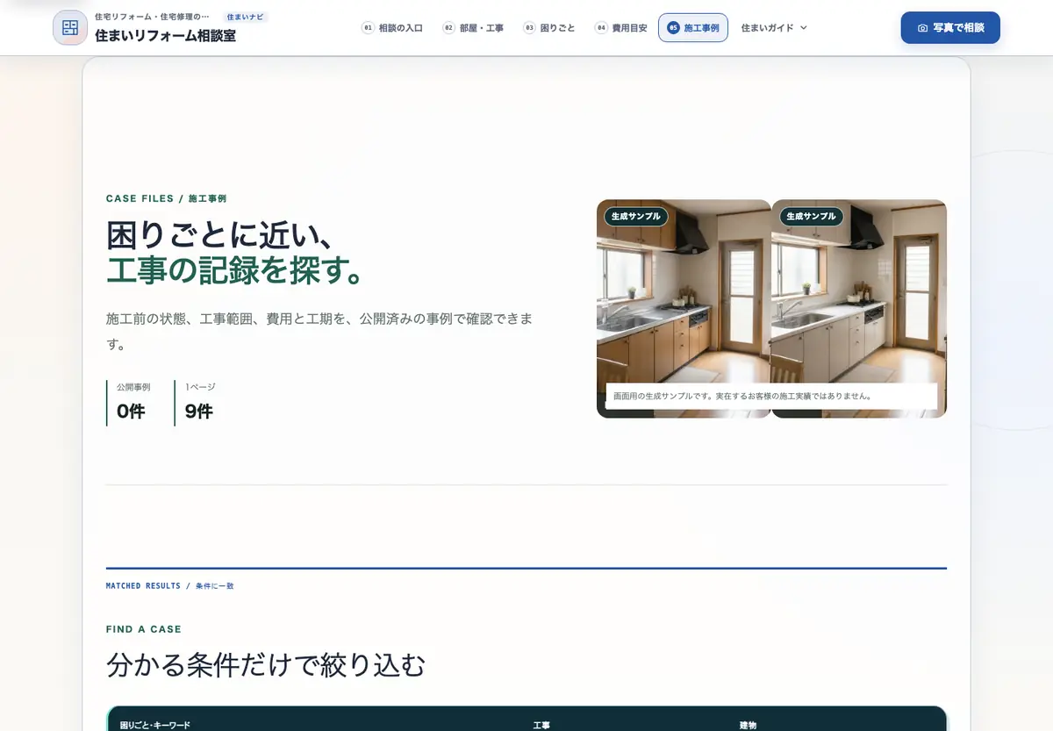
Task: Open the 相談の入口 menu item
Action: point(392,28)
